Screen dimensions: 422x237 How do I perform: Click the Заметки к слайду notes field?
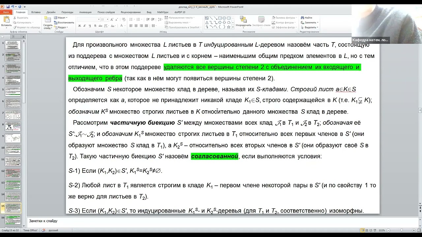click(222, 221)
